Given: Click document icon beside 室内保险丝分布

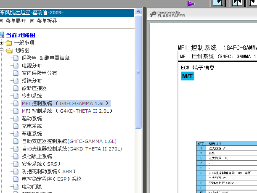Looking at the screenshot, I should tap(16, 73).
